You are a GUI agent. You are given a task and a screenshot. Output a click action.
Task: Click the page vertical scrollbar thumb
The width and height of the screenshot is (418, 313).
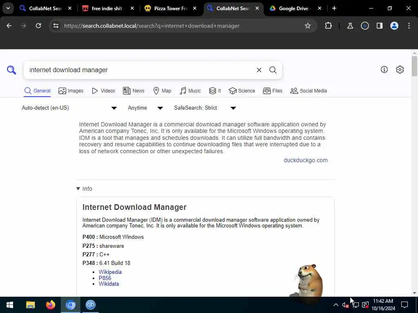414,66
